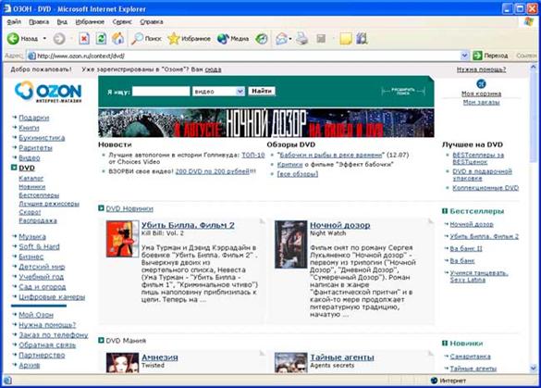541x388 pixels.
Task: Open the address bar dropdown arrow
Action: pos(464,56)
